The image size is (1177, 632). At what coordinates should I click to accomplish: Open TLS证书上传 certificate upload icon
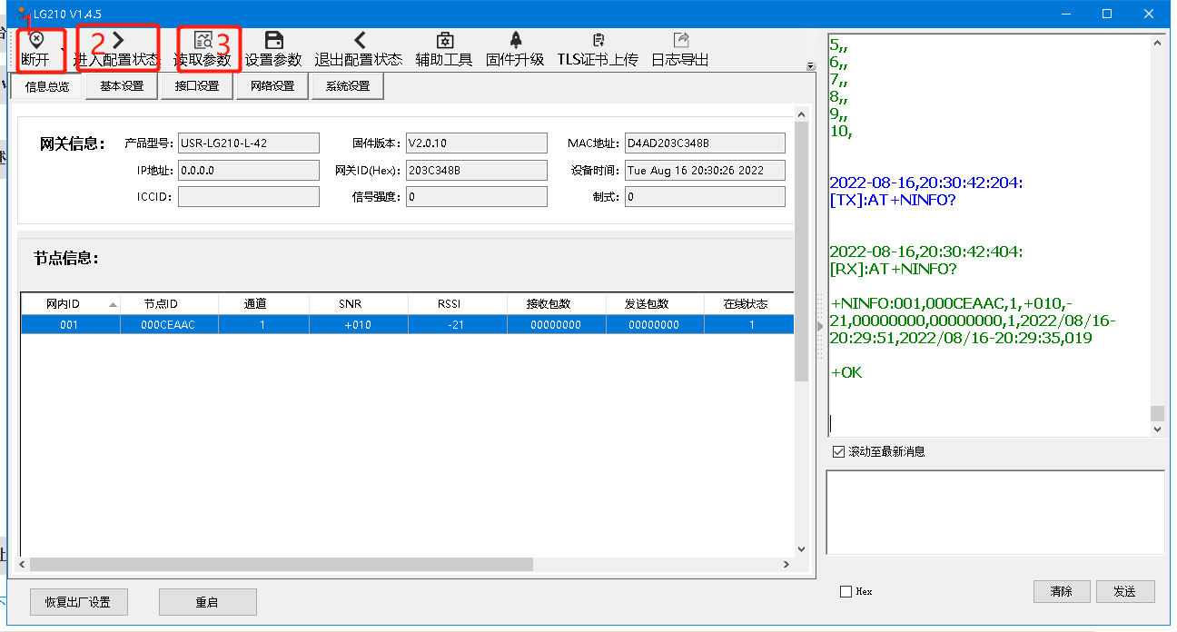[598, 40]
